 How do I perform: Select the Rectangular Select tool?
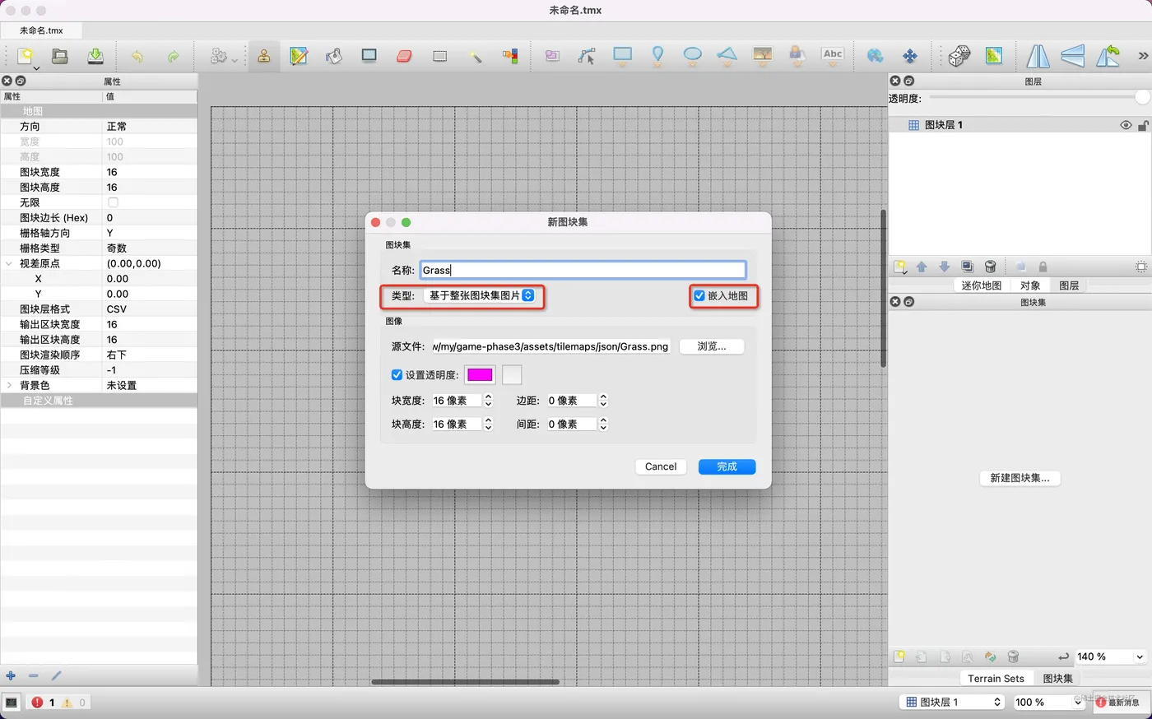coord(440,56)
